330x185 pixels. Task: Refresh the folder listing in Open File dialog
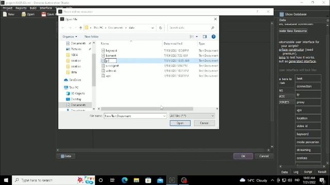click(160, 28)
